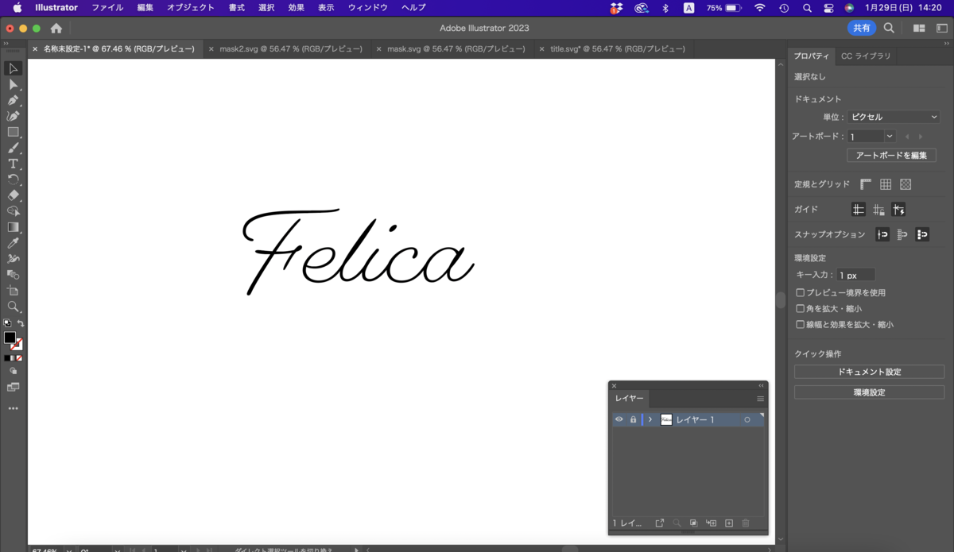Show rulers icon in Properties panel
This screenshot has width=954, height=552.
pos(866,184)
